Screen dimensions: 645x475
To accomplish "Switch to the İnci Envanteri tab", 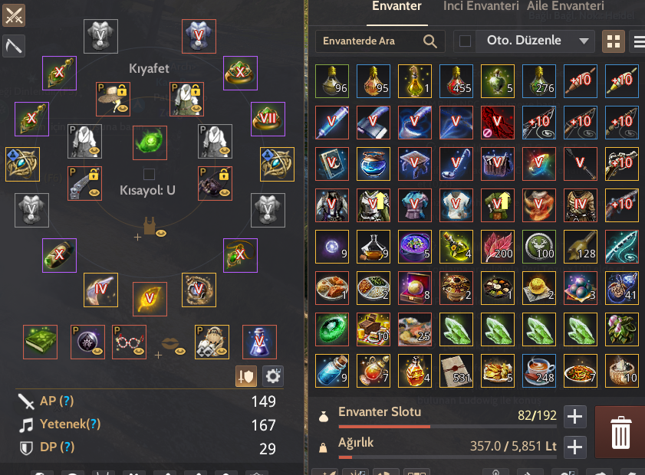I will pyautogui.click(x=480, y=6).
